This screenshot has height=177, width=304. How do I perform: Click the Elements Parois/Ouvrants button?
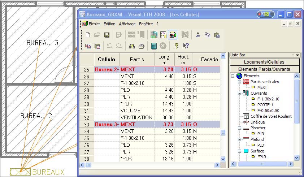(x=265, y=69)
